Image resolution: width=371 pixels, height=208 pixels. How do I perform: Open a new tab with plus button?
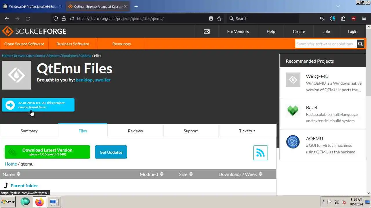pyautogui.click(x=136, y=6)
